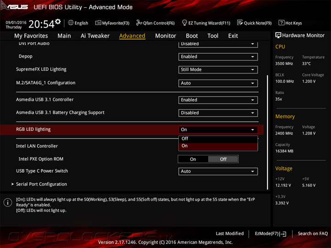Switch to Boot tab
Image resolution: width=331 pixels, height=248 pixels.
[x=192, y=36]
